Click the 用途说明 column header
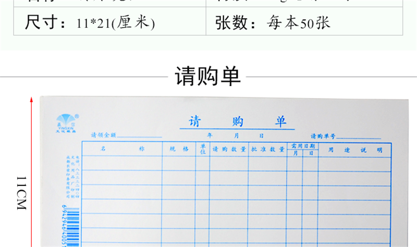Screen dimensions: 417x247 355,150
